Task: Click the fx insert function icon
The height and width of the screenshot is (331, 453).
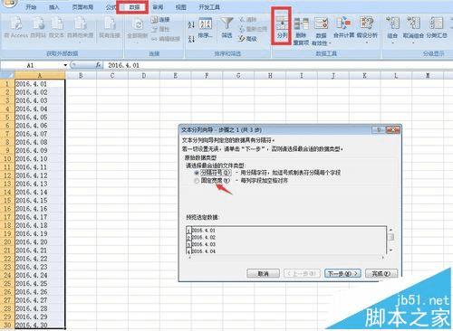Action: click(99, 65)
